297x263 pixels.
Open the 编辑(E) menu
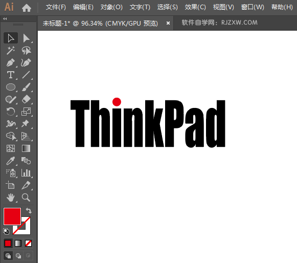83,7
